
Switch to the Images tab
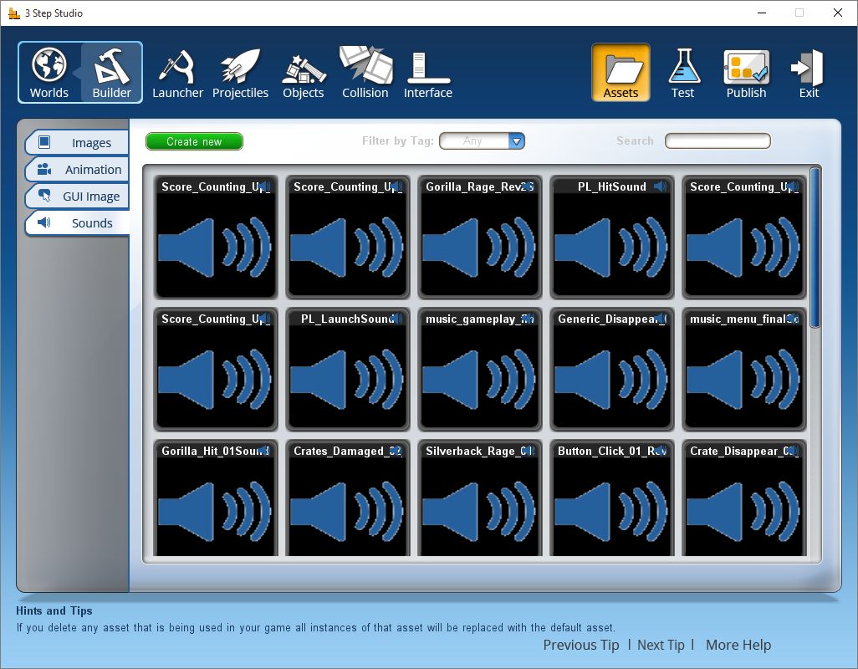coord(77,143)
